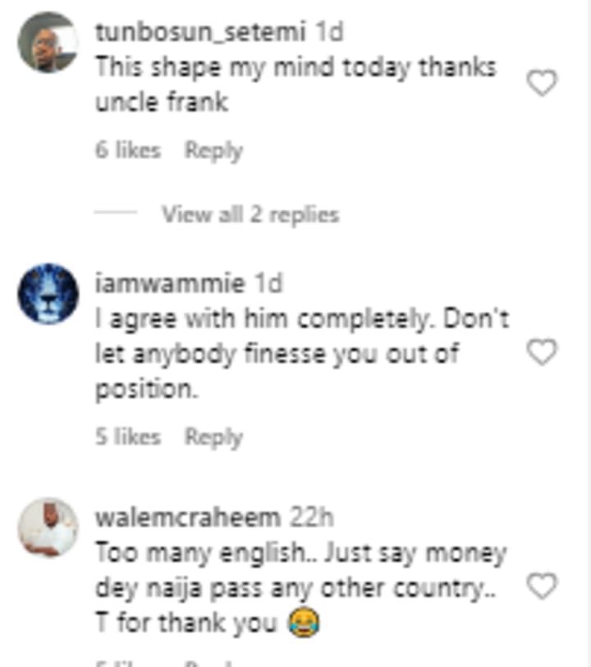Click the 22h timestamp beside walemcraheem
This screenshot has width=591, height=667.
point(311,518)
